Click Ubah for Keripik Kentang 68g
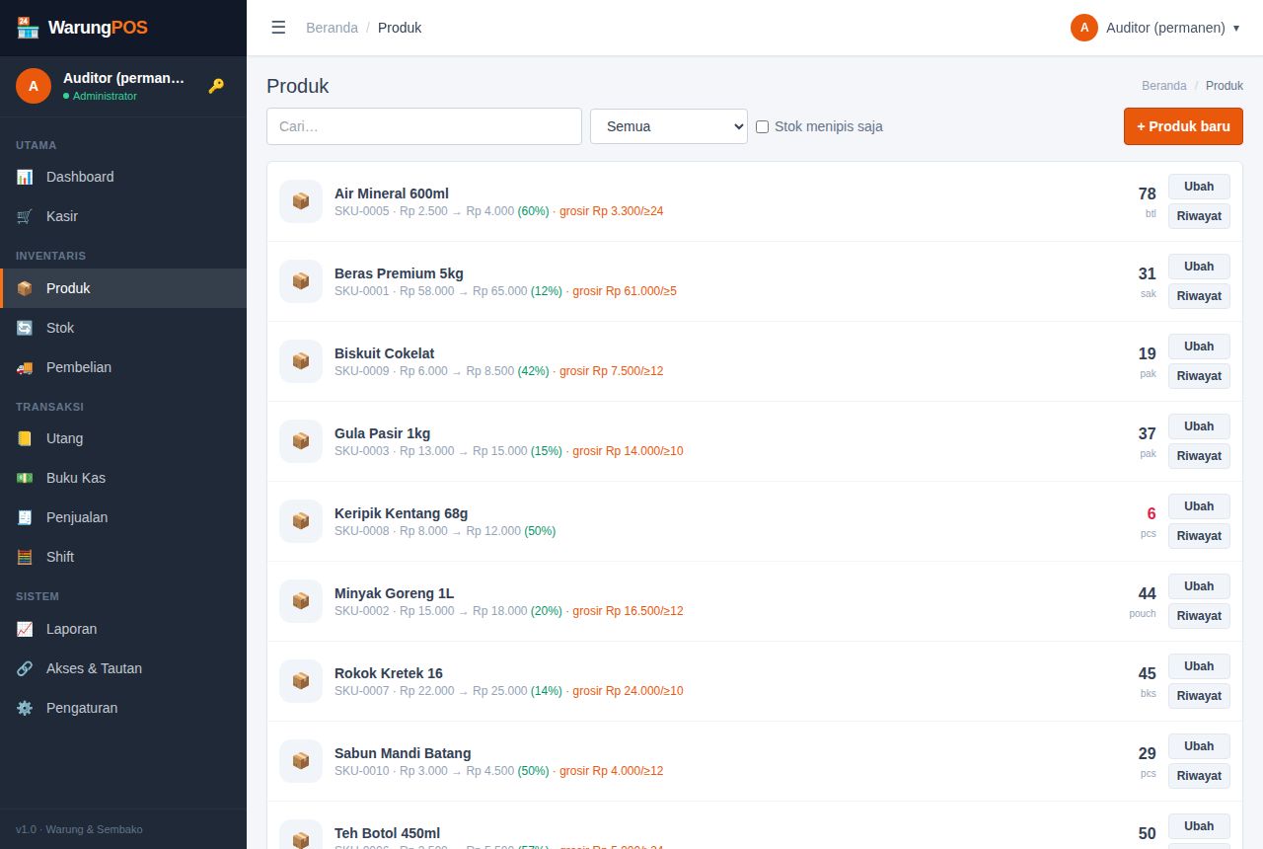This screenshot has height=849, width=1263. pyautogui.click(x=1199, y=506)
